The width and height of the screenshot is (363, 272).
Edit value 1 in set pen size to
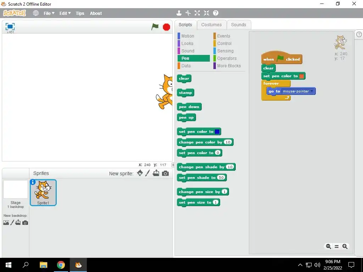click(216, 202)
